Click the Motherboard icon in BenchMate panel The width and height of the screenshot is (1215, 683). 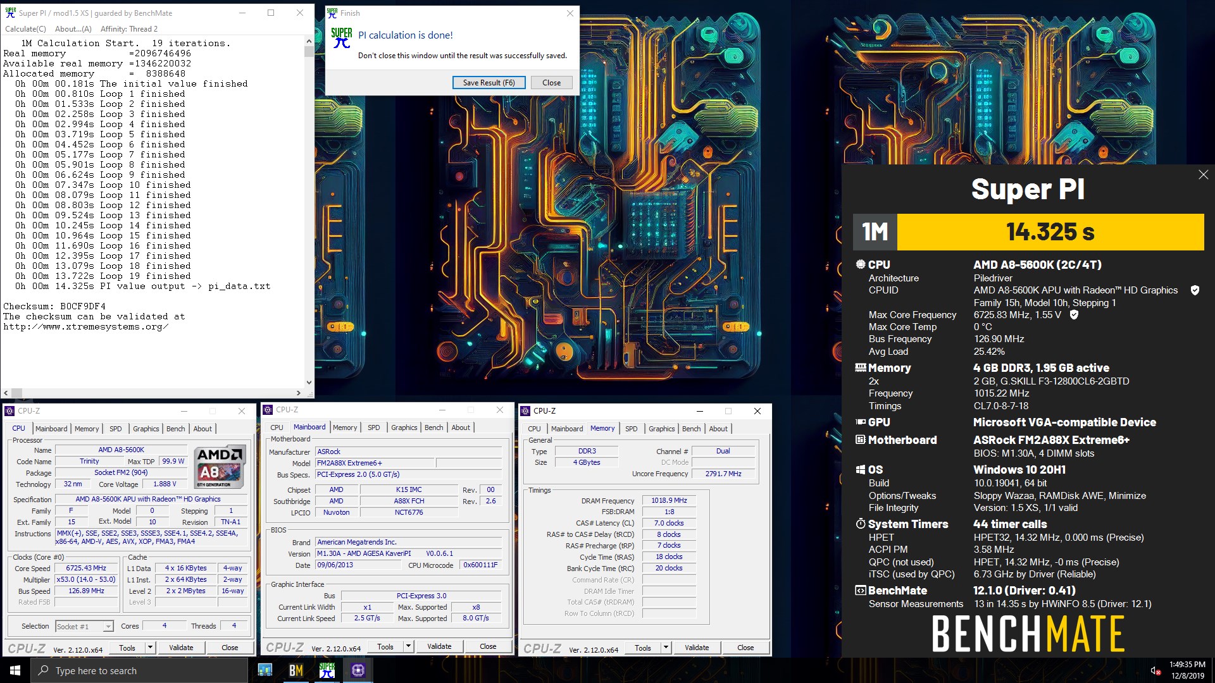point(860,440)
